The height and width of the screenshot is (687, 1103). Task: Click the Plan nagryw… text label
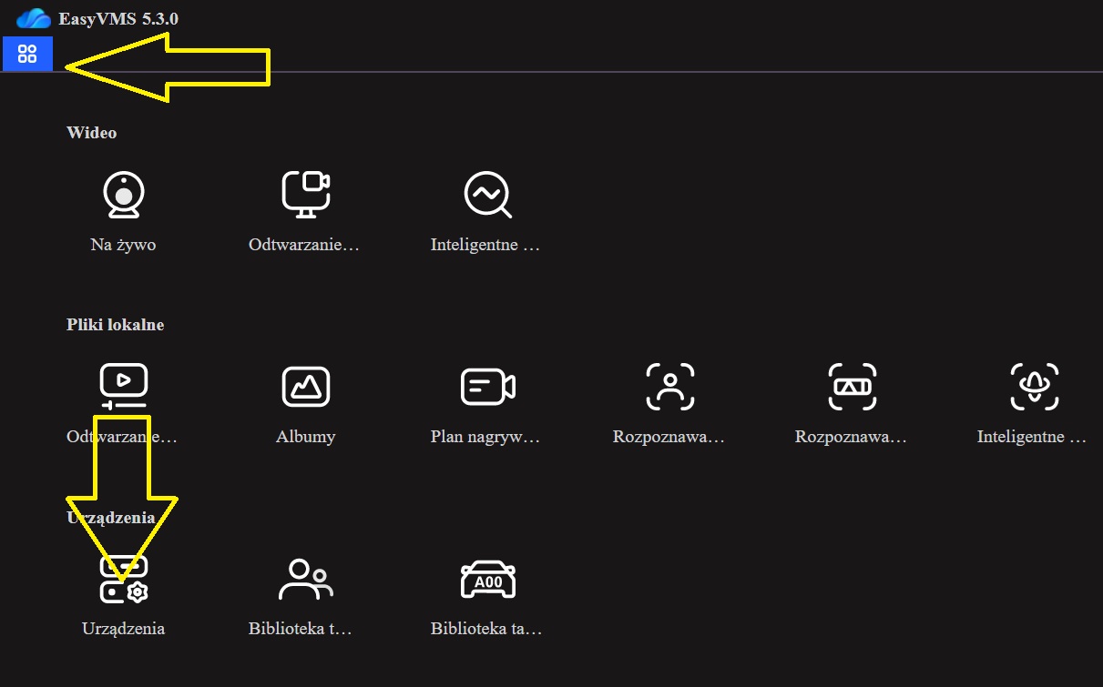[x=485, y=437]
